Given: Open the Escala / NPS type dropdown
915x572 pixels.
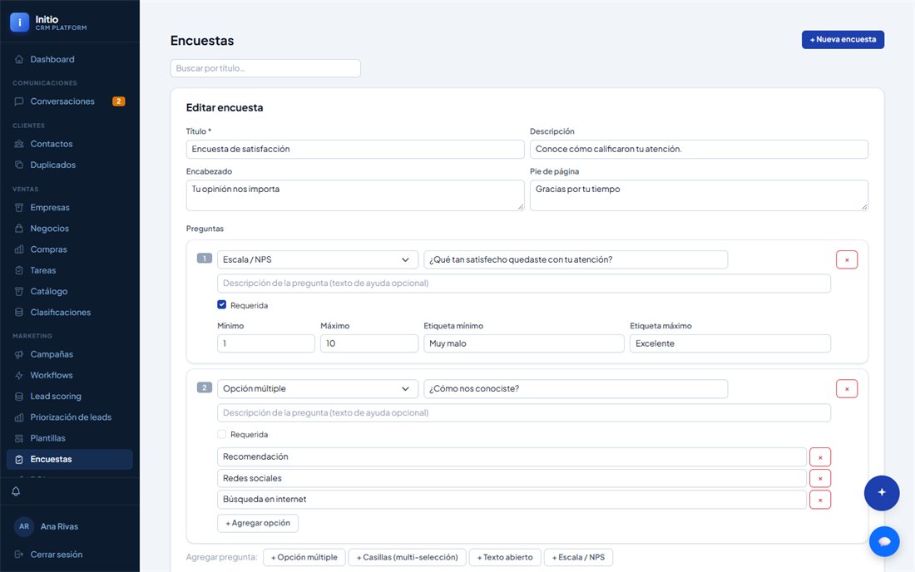Looking at the screenshot, I should pyautogui.click(x=318, y=260).
